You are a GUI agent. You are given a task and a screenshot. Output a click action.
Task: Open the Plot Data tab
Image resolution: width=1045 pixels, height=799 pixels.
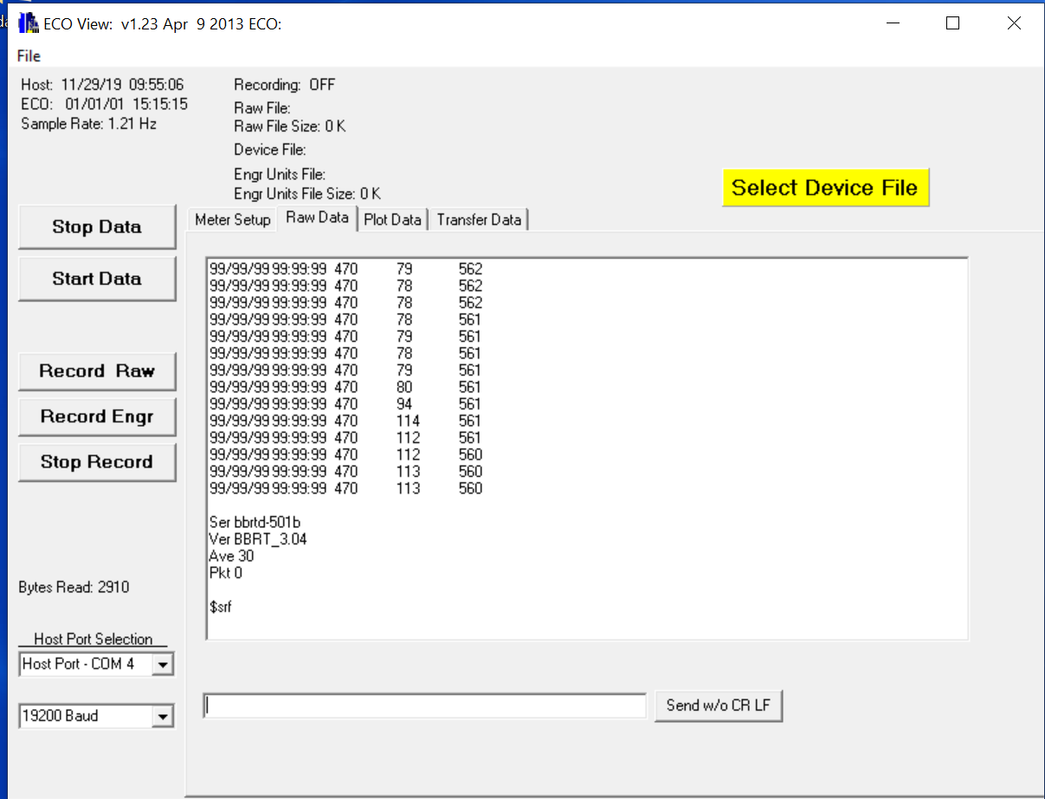coord(392,220)
